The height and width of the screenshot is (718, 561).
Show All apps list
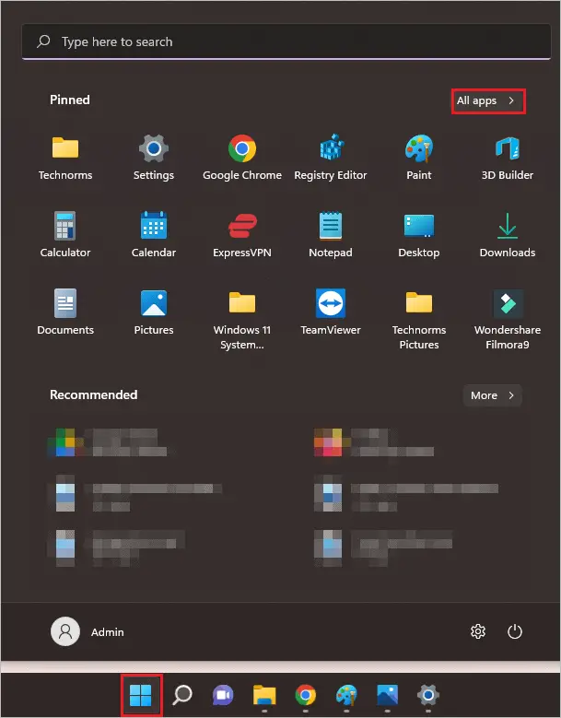click(x=488, y=100)
